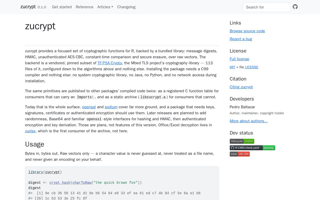The height and width of the screenshot is (200, 320).
Task: Open the Full license link
Action: [x=239, y=59]
